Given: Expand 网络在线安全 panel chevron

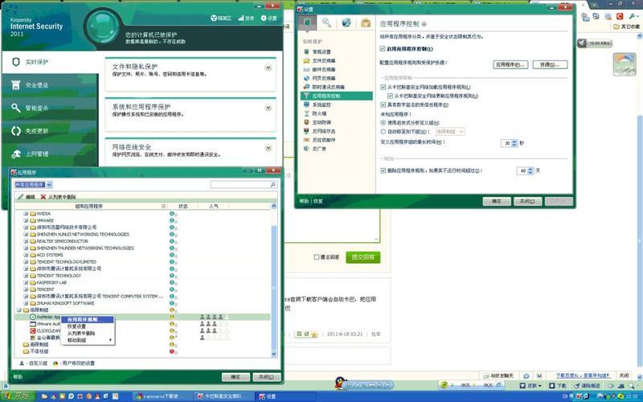Looking at the screenshot, I should click(268, 148).
